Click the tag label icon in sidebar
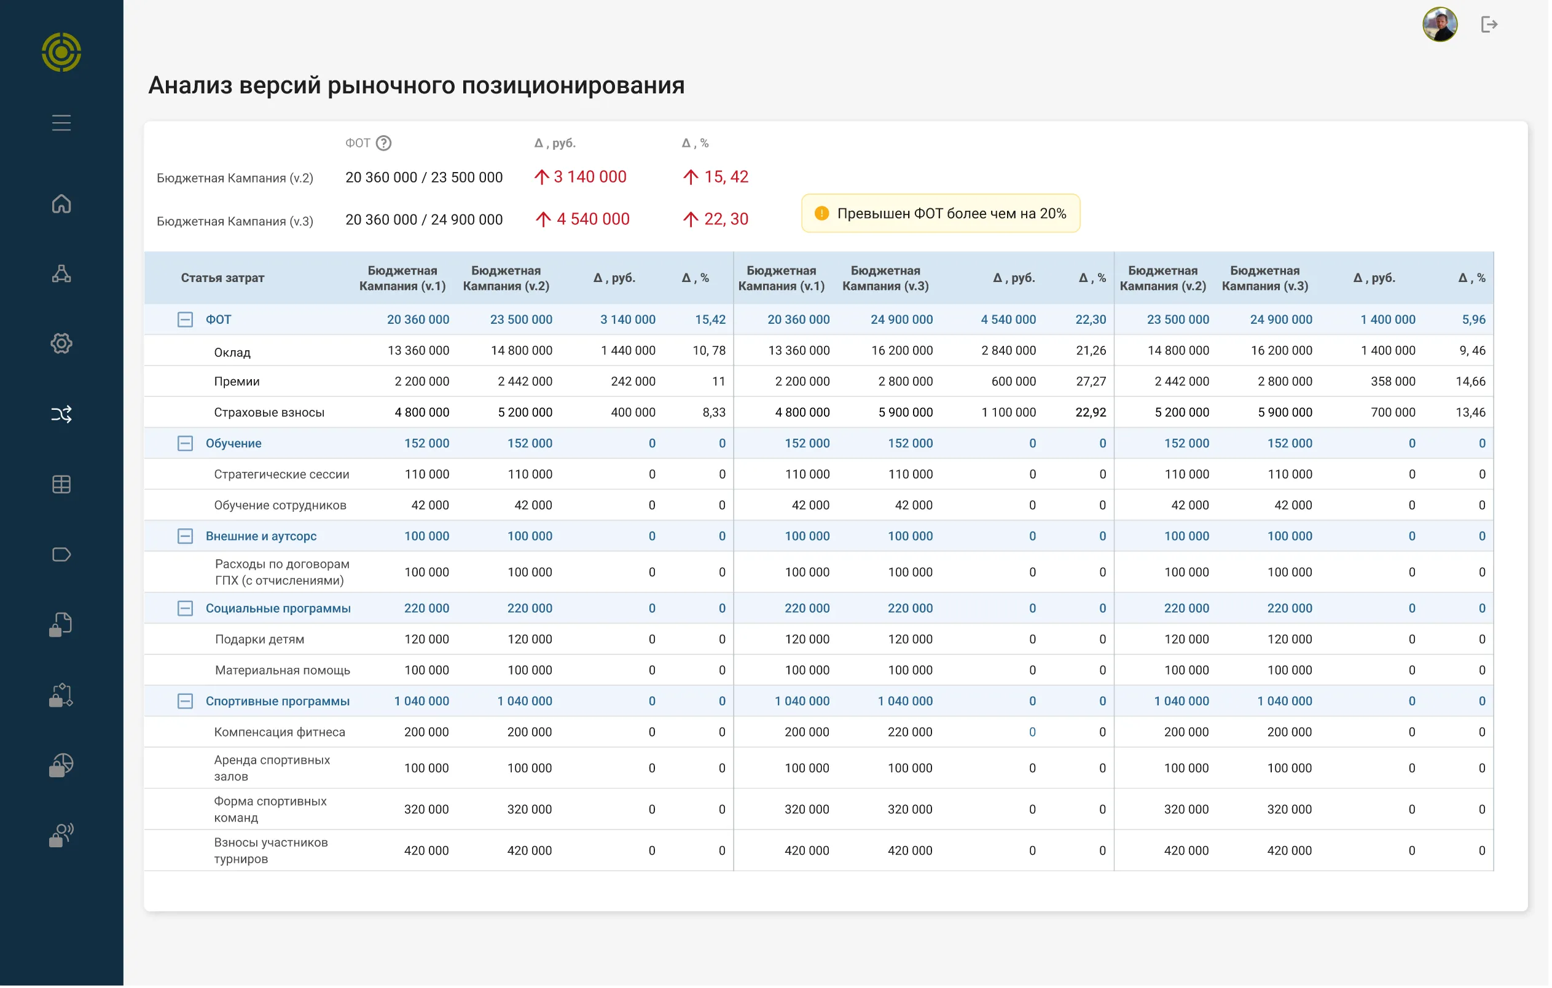 [61, 555]
